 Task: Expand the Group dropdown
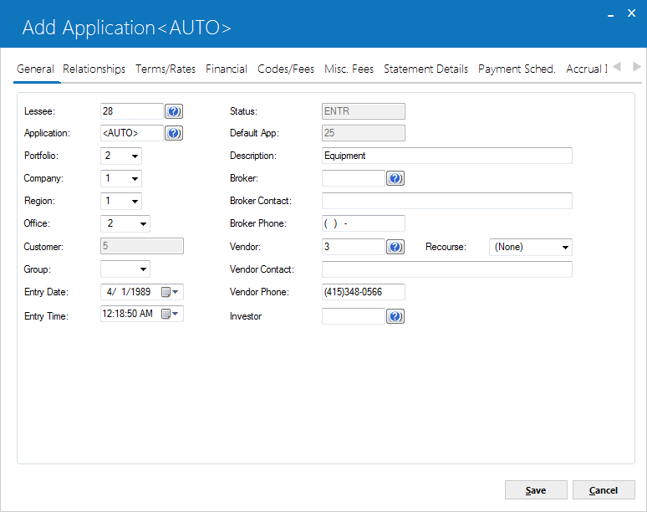pos(143,269)
